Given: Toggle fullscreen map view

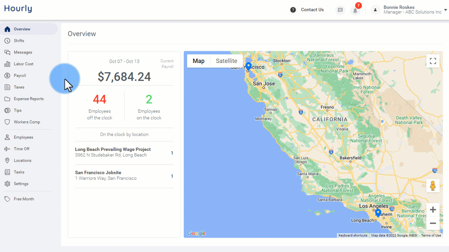Looking at the screenshot, I should [433, 61].
